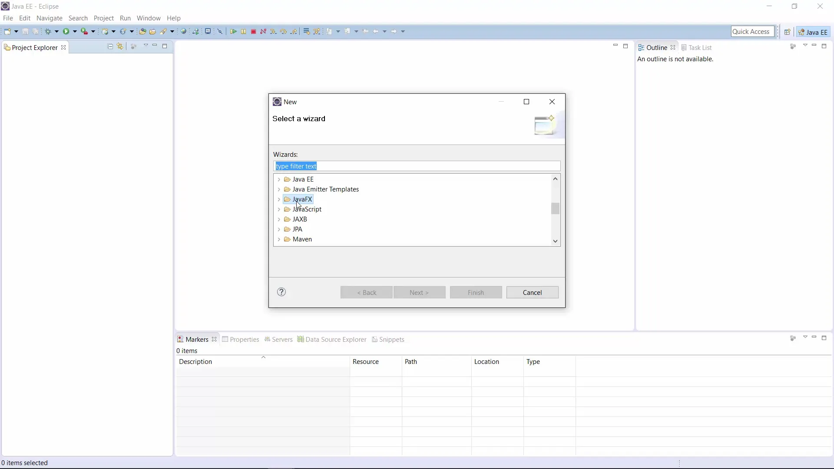
Task: Open the Project menu
Action: tap(104, 18)
